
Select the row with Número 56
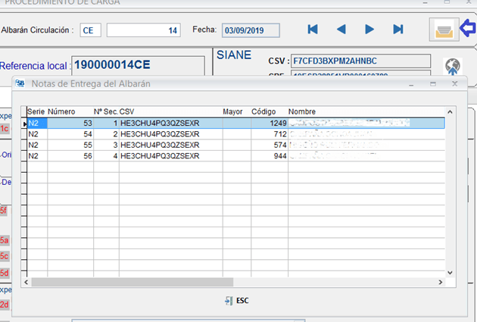click(61, 155)
